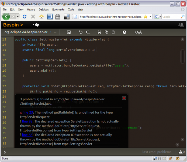Click the globe preview icon
Image resolution: width=187 pixels, height=162 pixels.
[x=124, y=32]
